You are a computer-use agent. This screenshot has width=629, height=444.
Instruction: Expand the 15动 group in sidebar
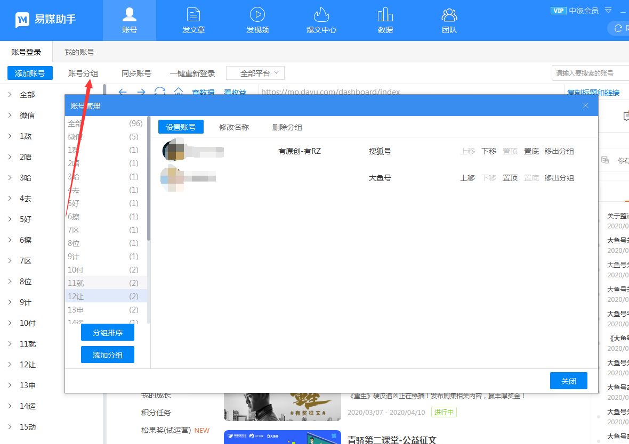(10, 427)
